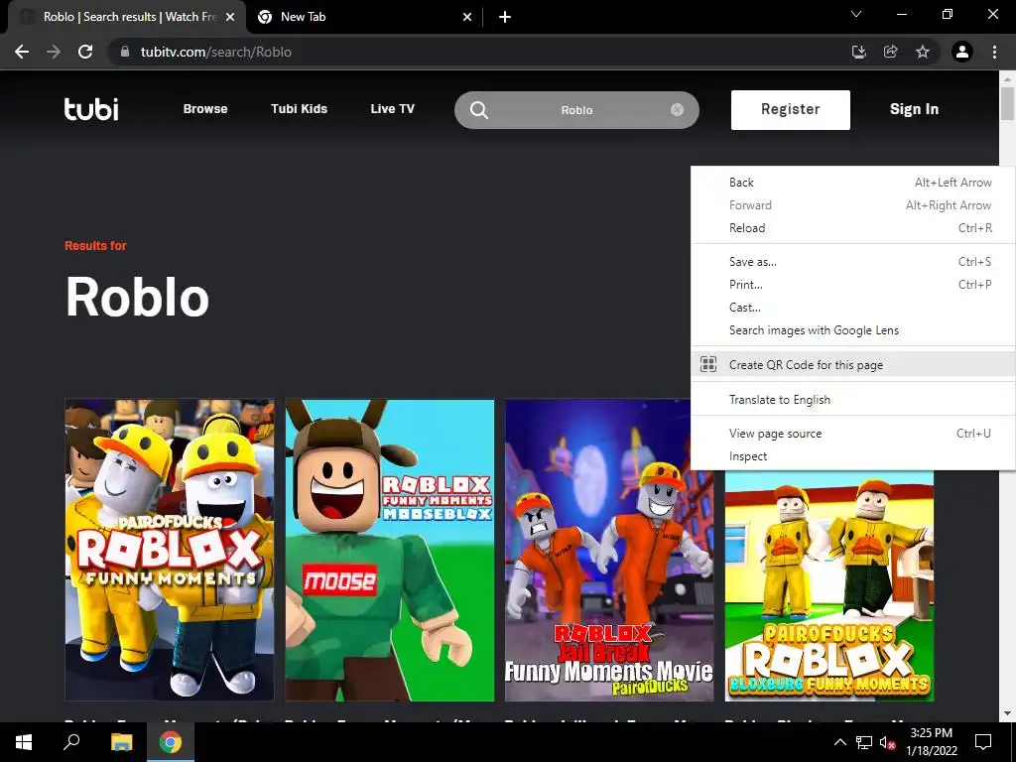Click the tubi logo
1016x762 pixels.
point(91,109)
